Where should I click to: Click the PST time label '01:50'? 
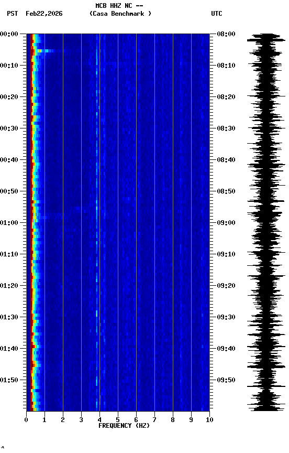pyautogui.click(x=9, y=381)
